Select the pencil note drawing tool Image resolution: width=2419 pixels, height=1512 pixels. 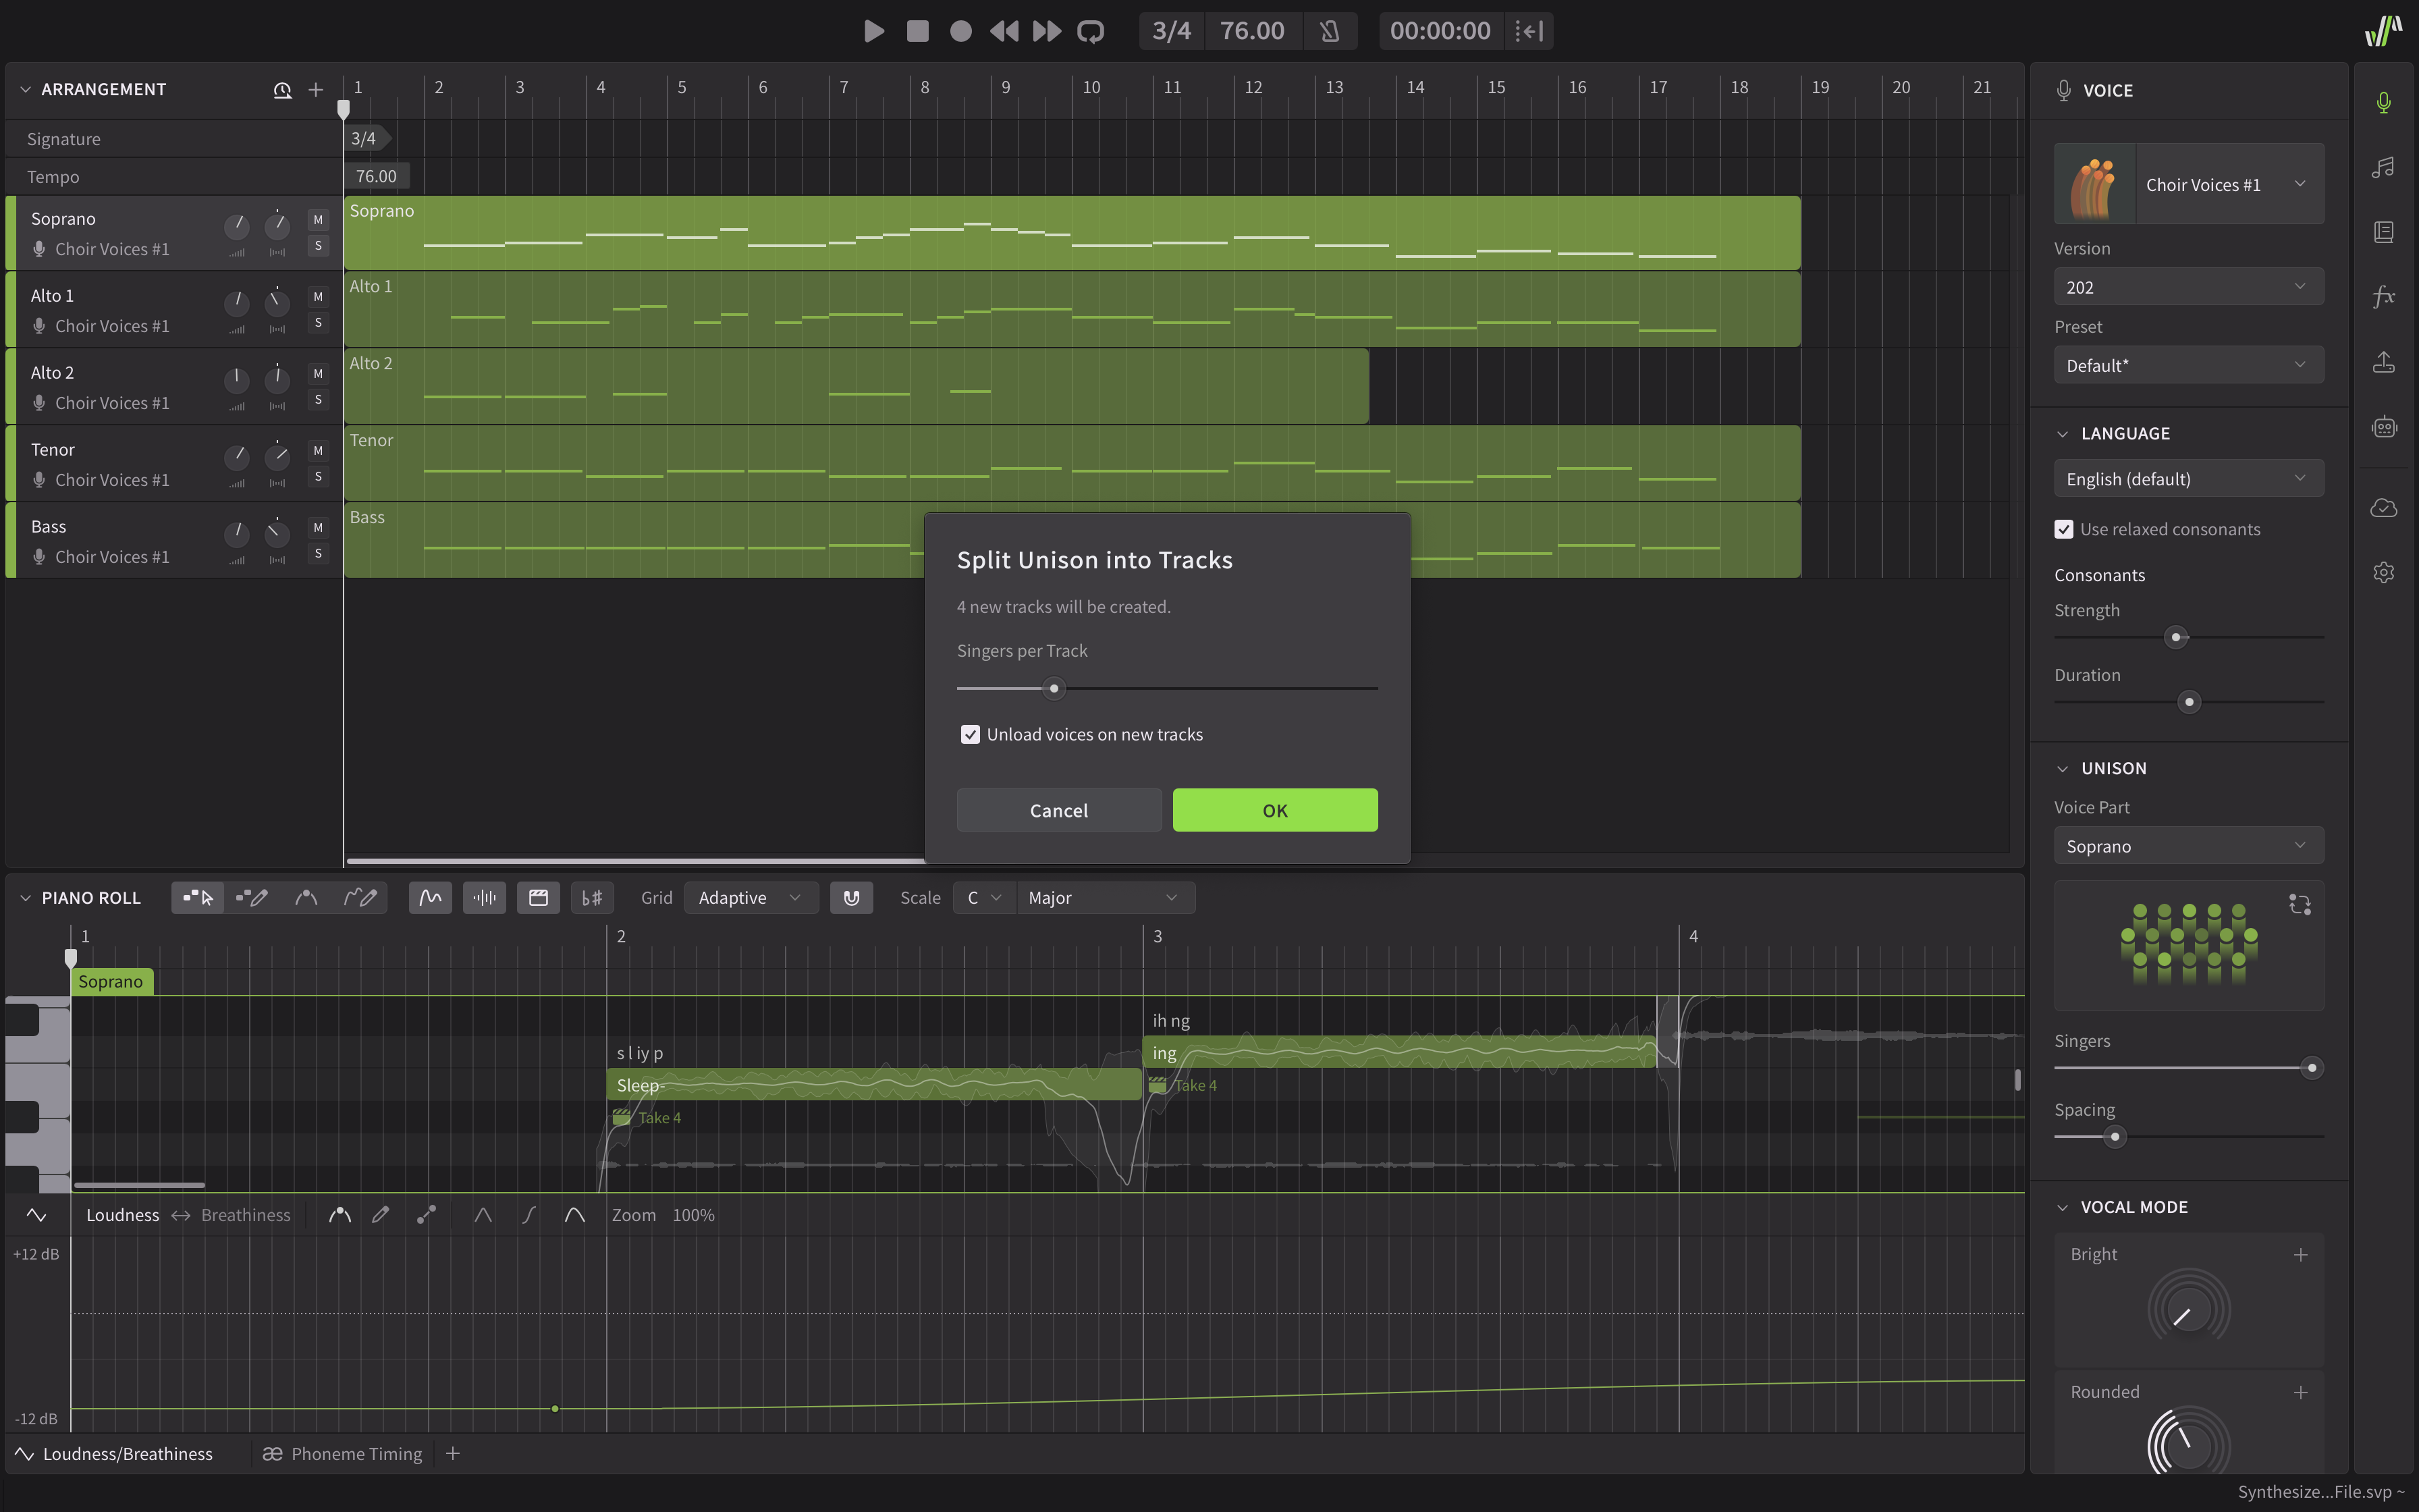pos(252,898)
